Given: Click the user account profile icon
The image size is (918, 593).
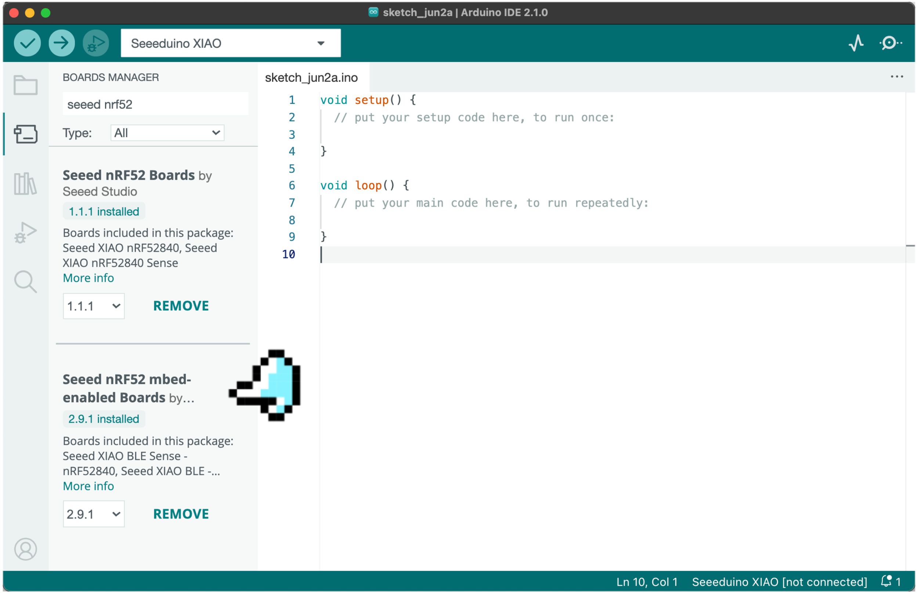Looking at the screenshot, I should click(x=25, y=549).
